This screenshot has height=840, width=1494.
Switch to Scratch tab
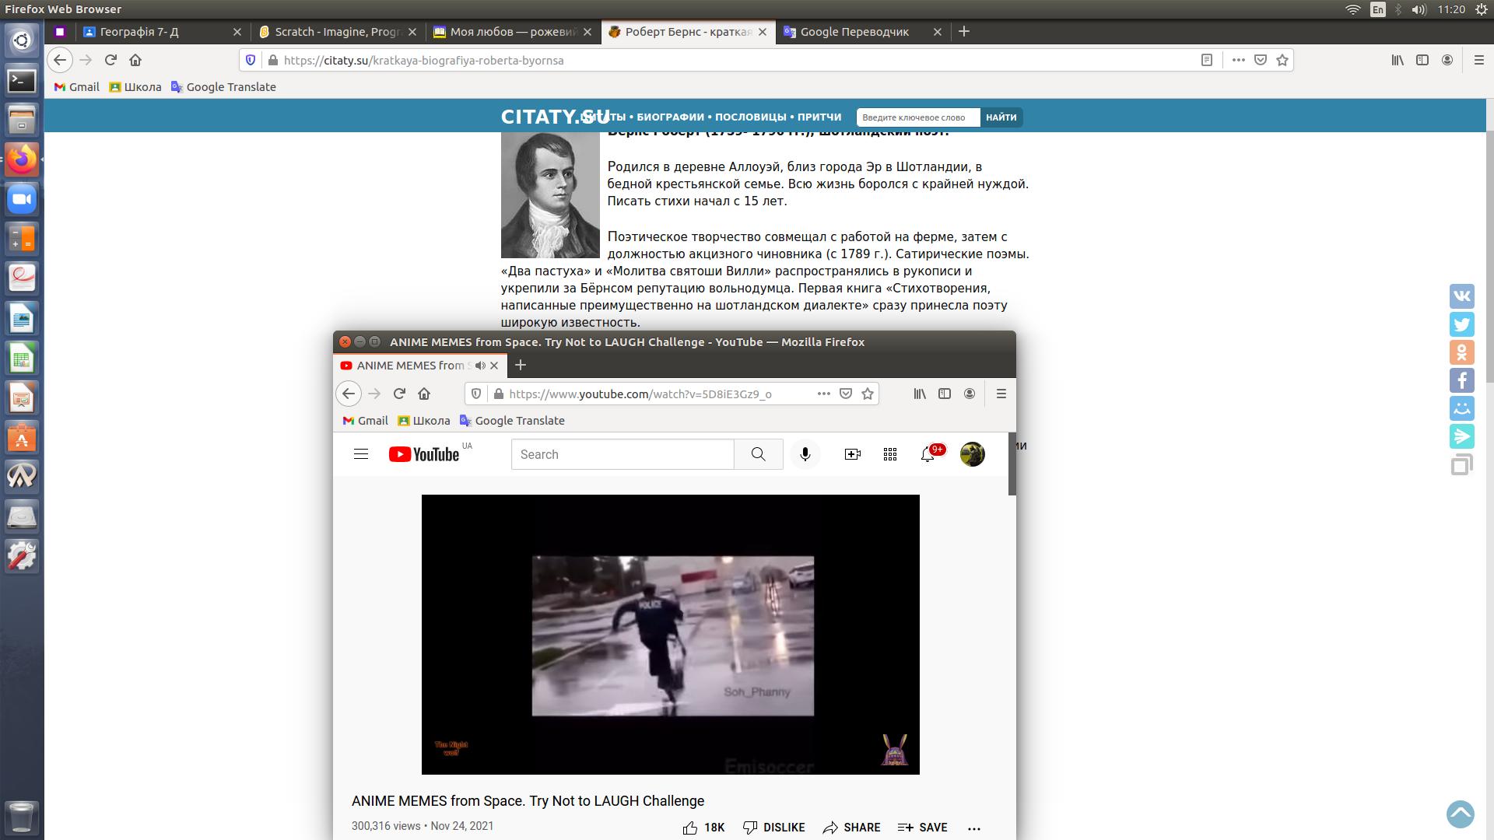[337, 32]
